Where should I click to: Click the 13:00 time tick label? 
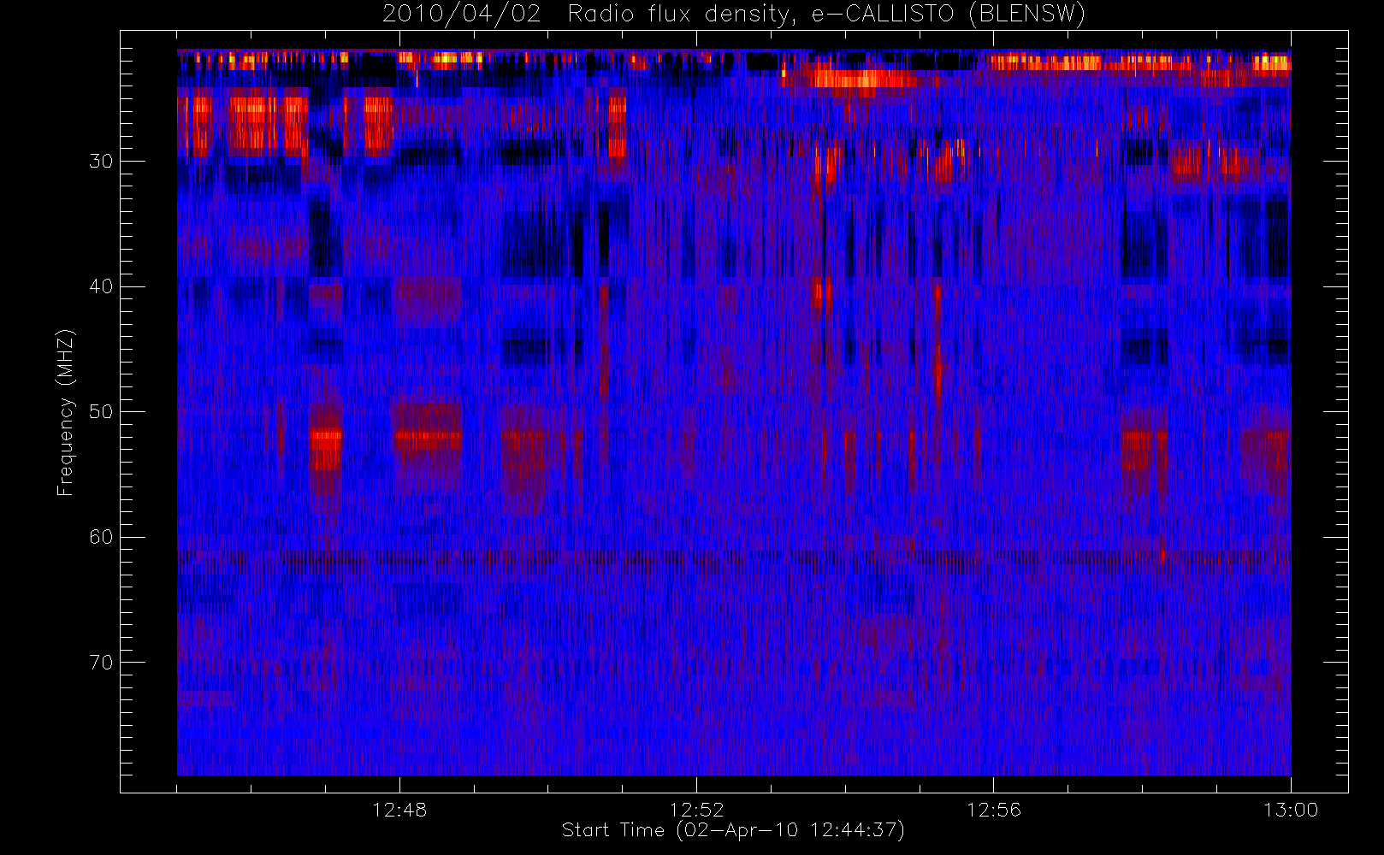click(x=1290, y=810)
